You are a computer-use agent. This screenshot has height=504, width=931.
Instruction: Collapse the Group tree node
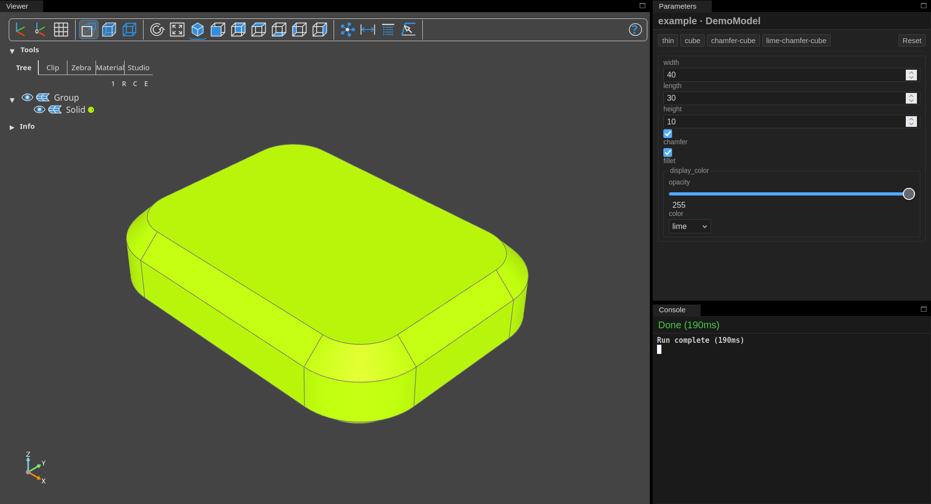(x=12, y=100)
